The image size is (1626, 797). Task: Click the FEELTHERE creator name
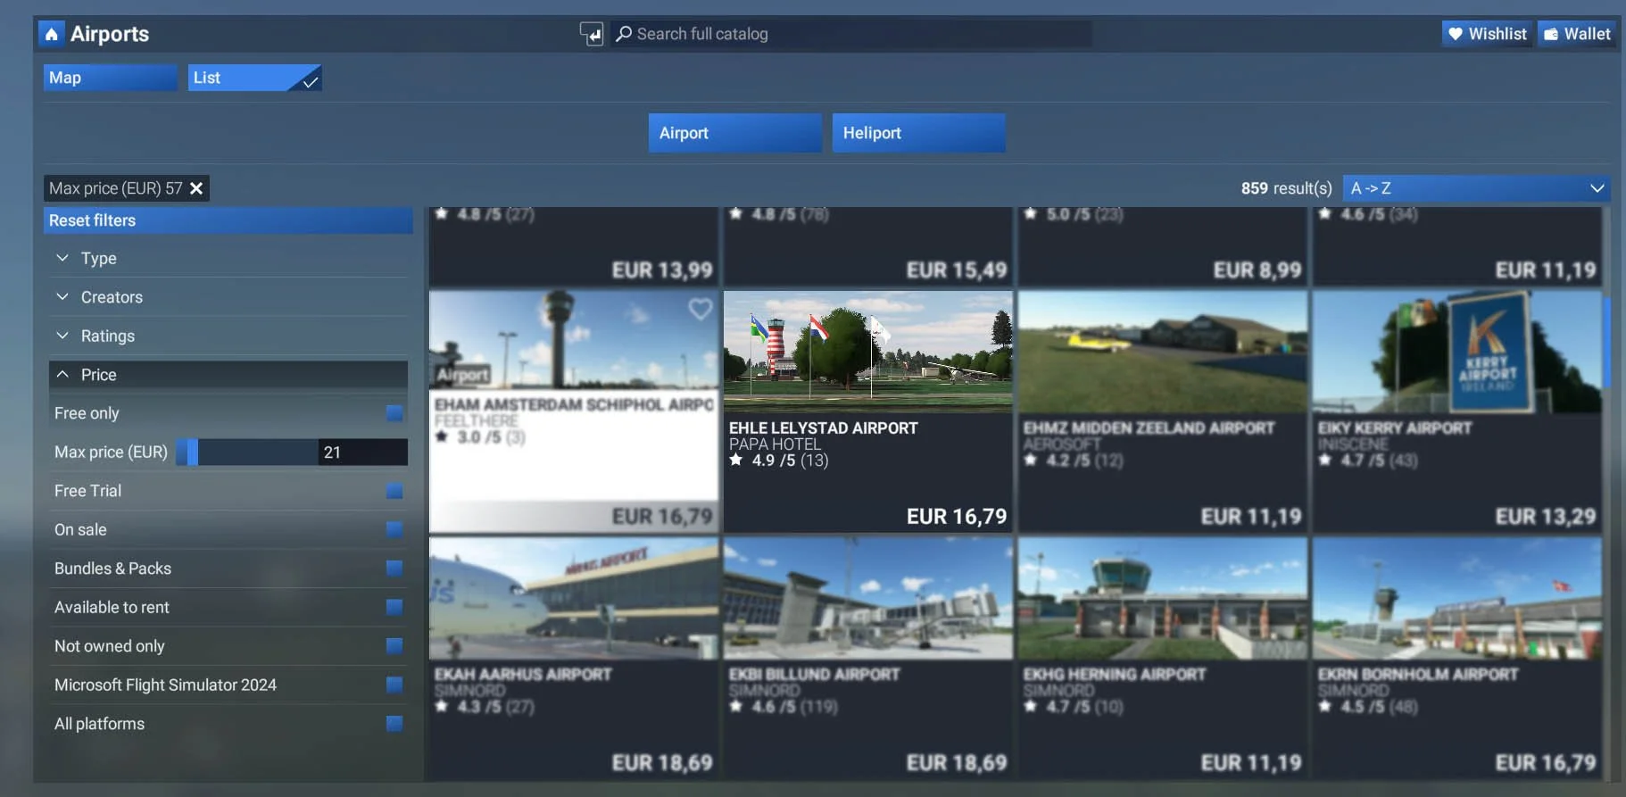coord(477,421)
